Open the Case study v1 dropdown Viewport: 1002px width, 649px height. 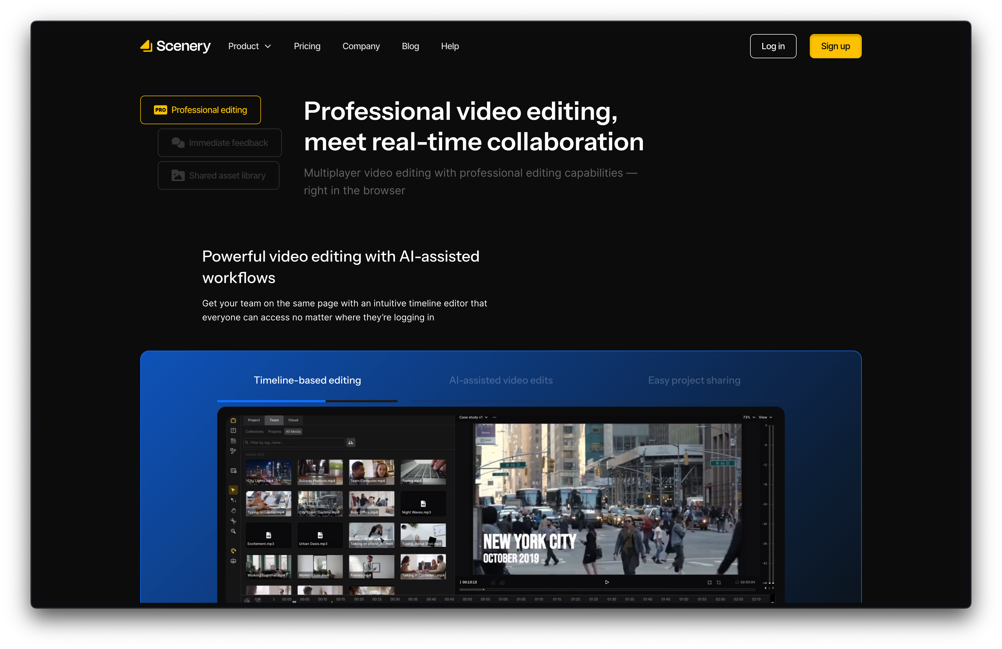[x=473, y=417]
